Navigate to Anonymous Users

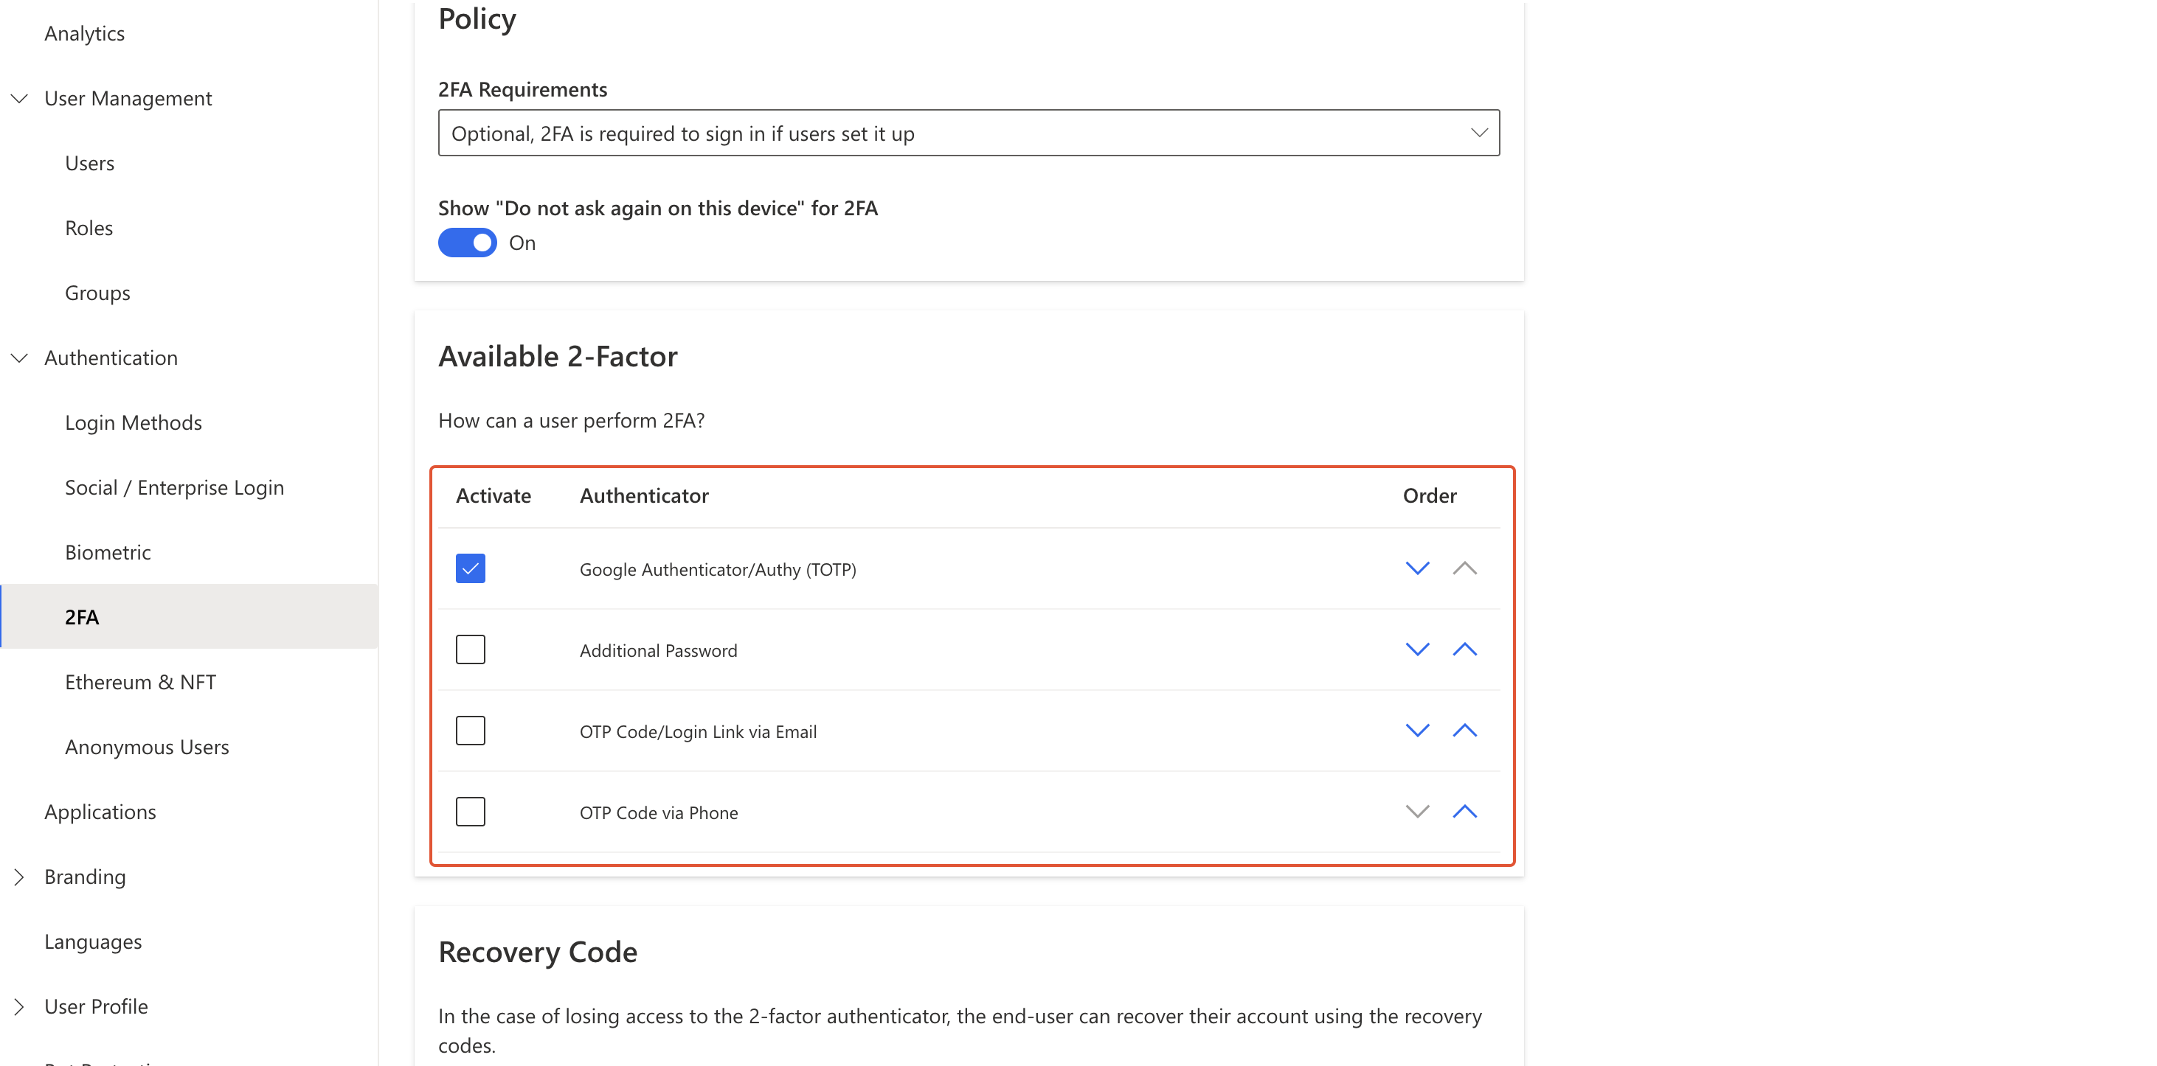click(x=147, y=748)
